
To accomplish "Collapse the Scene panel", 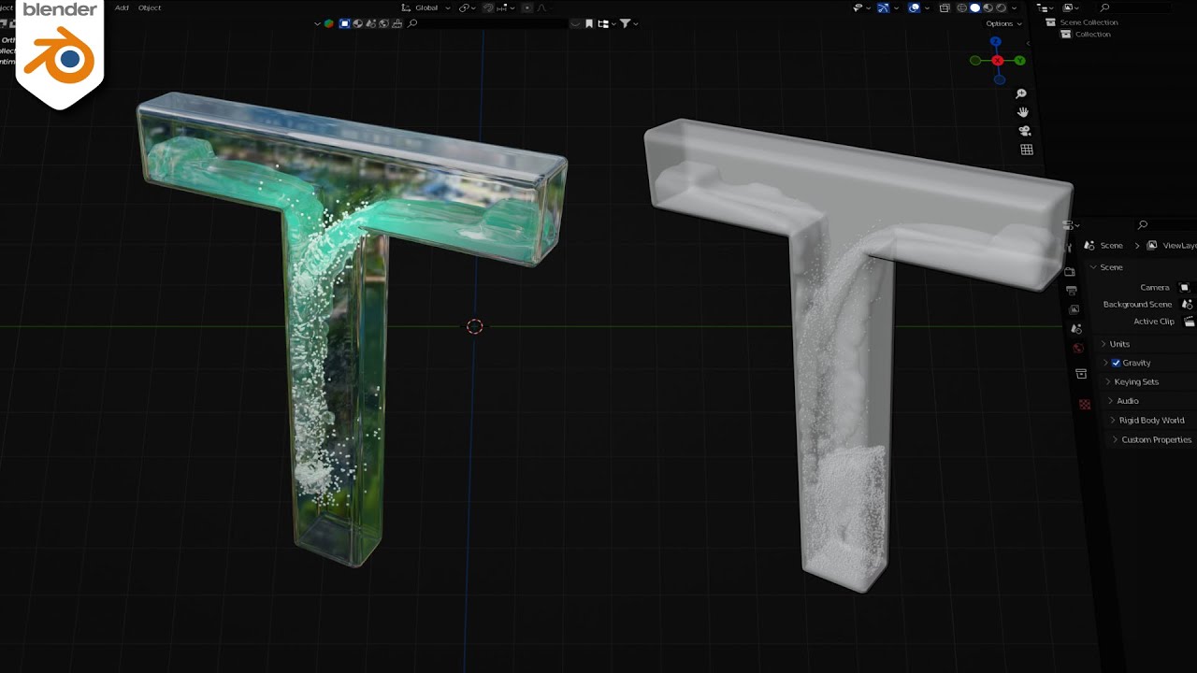I will click(x=1093, y=267).
